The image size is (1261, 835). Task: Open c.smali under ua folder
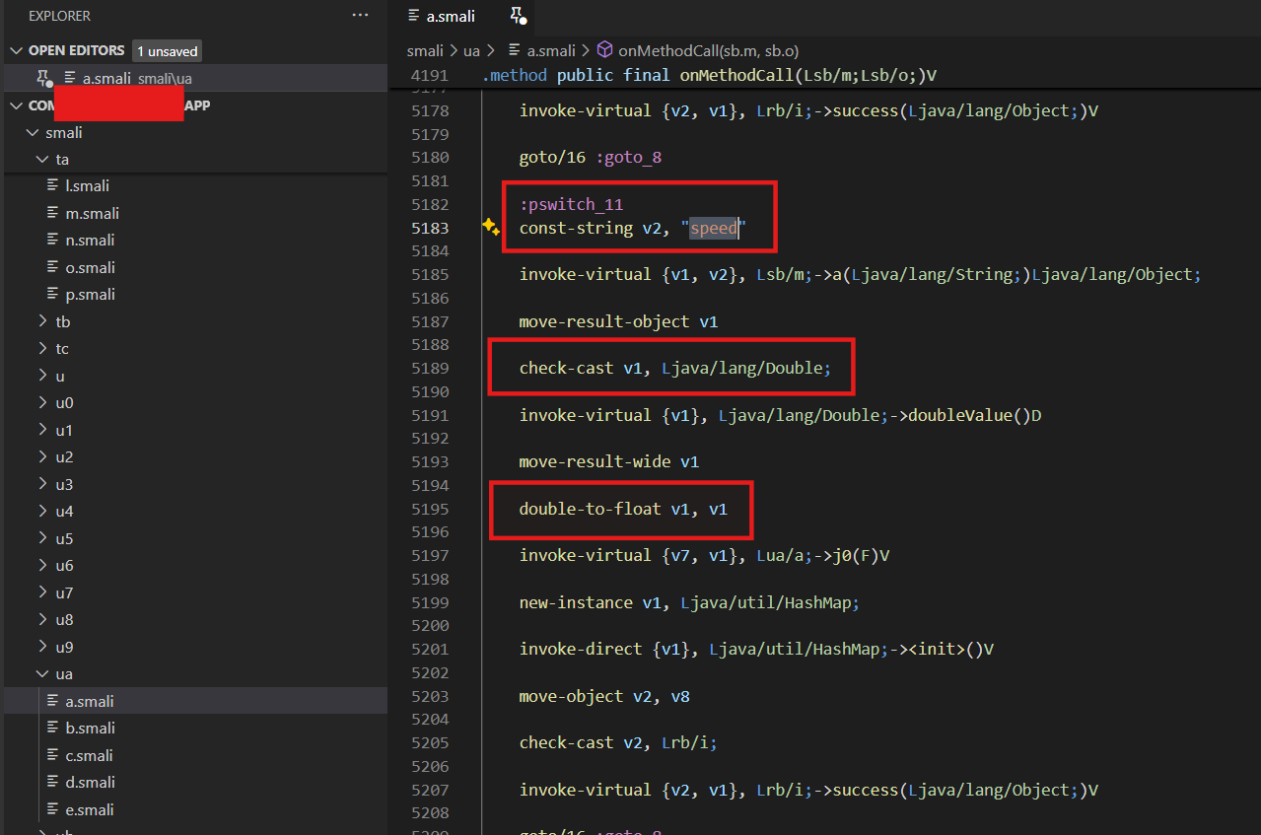click(x=193, y=755)
